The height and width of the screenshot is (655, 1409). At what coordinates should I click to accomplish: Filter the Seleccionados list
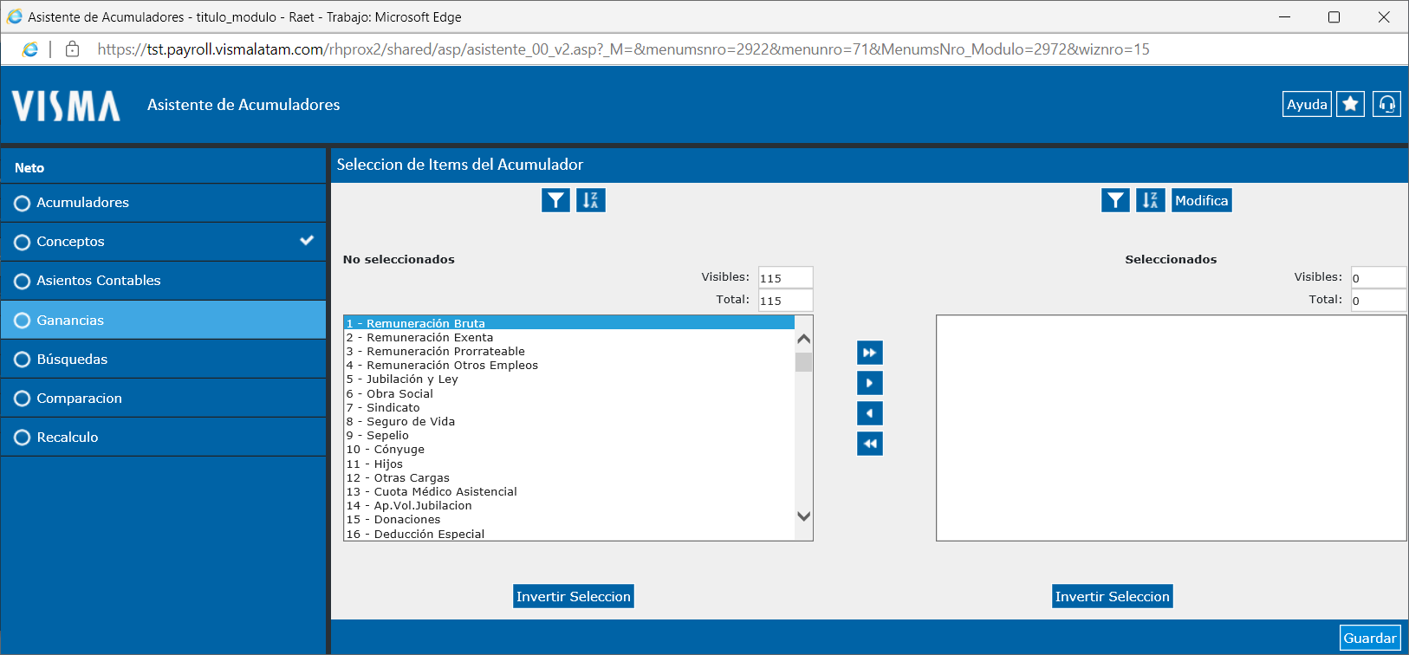pos(1115,200)
